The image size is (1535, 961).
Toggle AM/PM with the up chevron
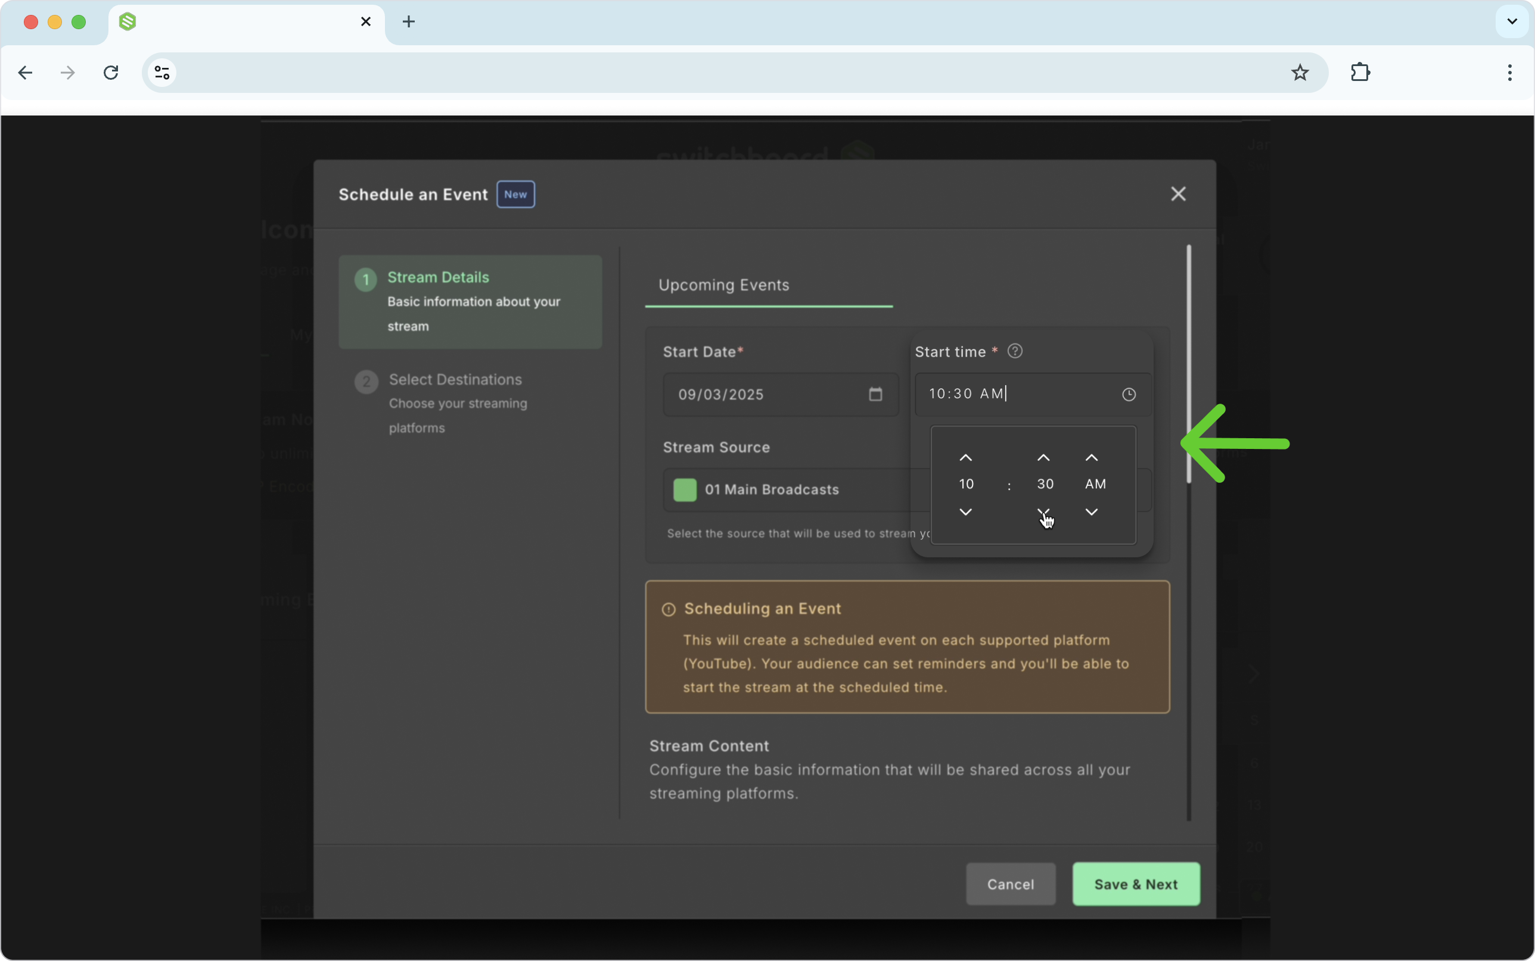coord(1091,458)
